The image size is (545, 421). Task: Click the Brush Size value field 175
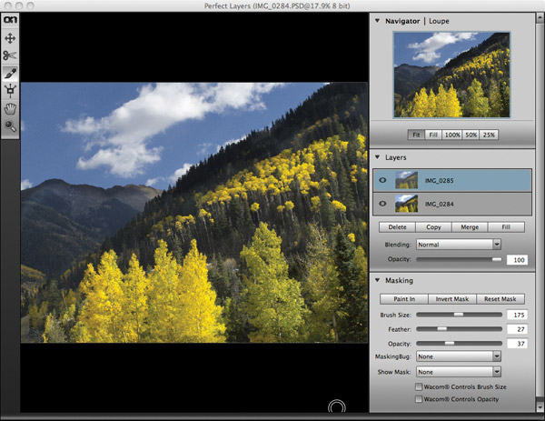pos(517,315)
